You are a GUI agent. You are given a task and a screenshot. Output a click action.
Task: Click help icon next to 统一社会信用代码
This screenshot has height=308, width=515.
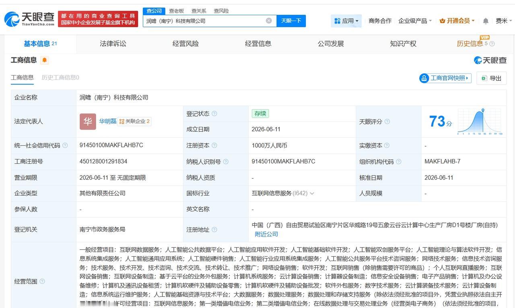point(65,145)
